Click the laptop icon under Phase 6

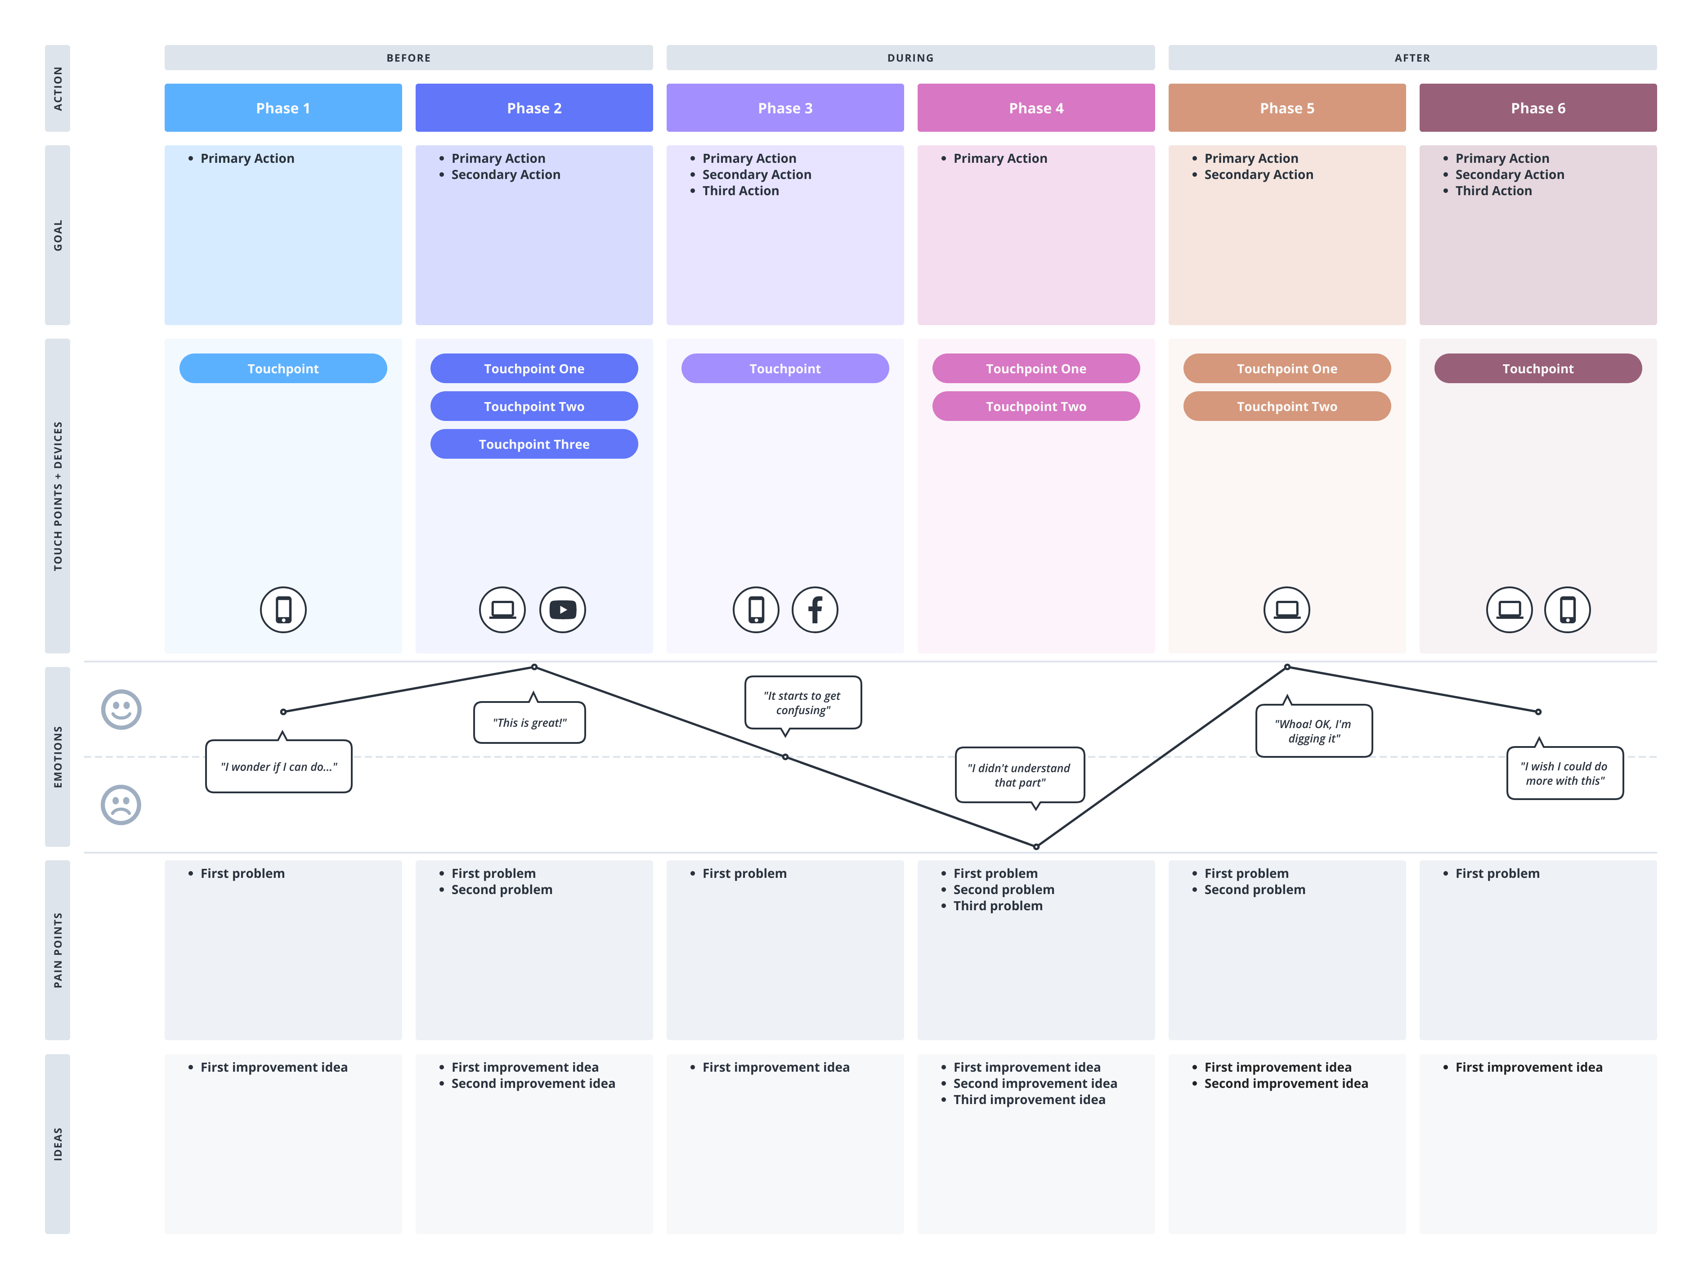pos(1509,609)
